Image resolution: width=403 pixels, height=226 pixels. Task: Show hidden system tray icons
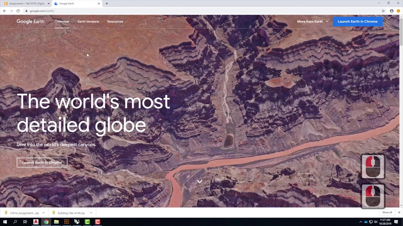coord(360,222)
